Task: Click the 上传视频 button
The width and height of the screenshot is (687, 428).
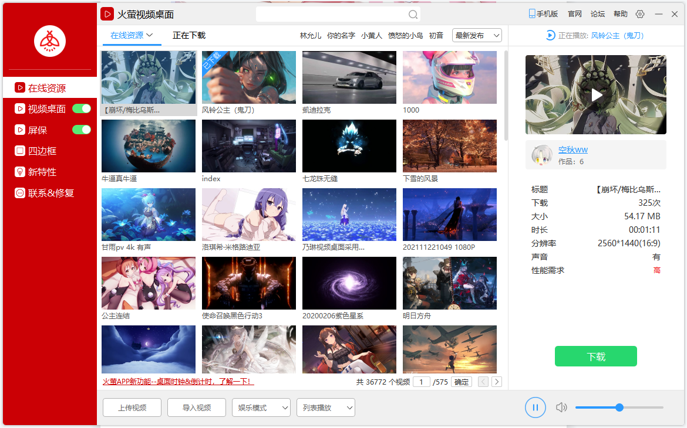Action: pyautogui.click(x=132, y=408)
